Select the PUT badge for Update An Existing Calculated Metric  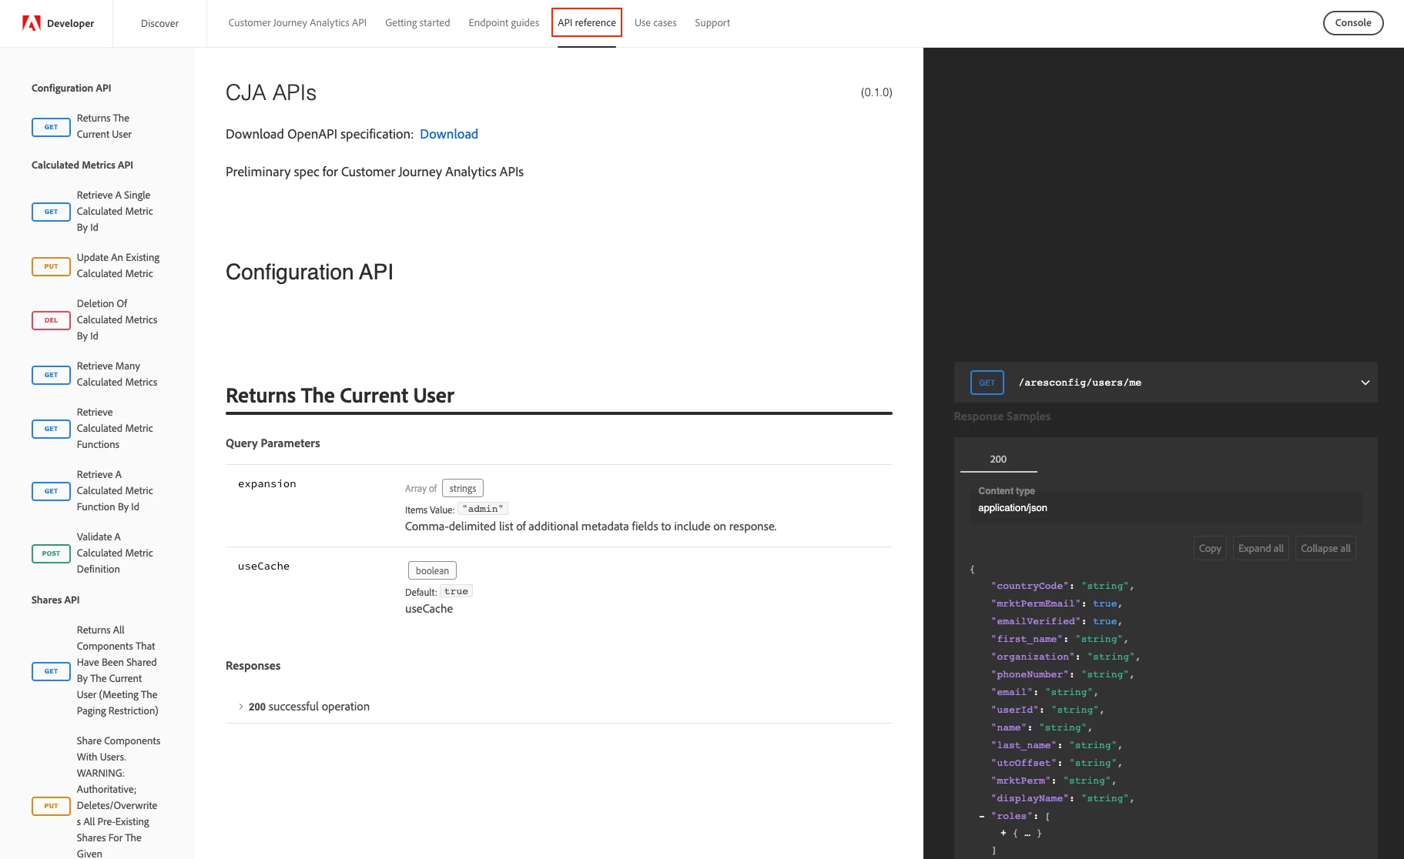pos(51,266)
